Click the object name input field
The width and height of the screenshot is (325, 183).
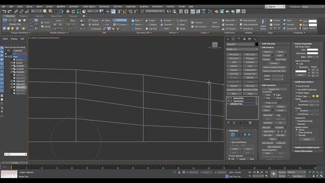coord(240,44)
